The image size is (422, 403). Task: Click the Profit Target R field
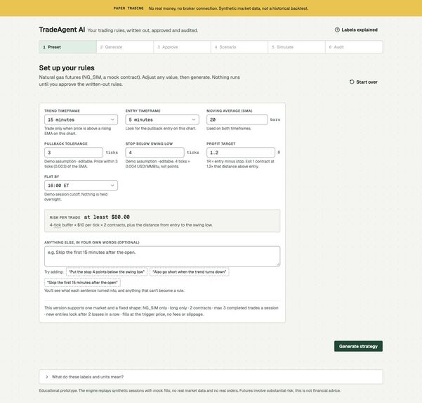tap(241, 153)
